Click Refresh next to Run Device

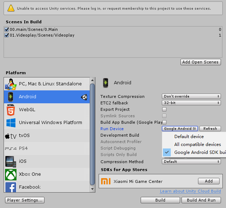[x=210, y=128]
